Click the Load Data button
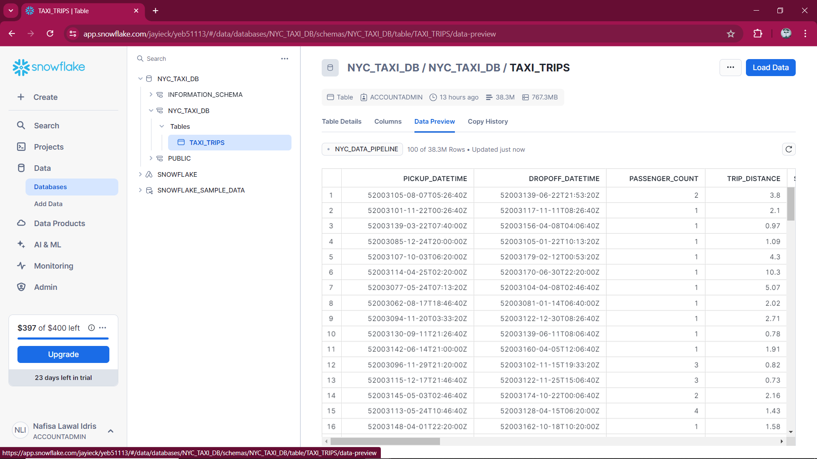Image resolution: width=817 pixels, height=459 pixels. (x=770, y=68)
